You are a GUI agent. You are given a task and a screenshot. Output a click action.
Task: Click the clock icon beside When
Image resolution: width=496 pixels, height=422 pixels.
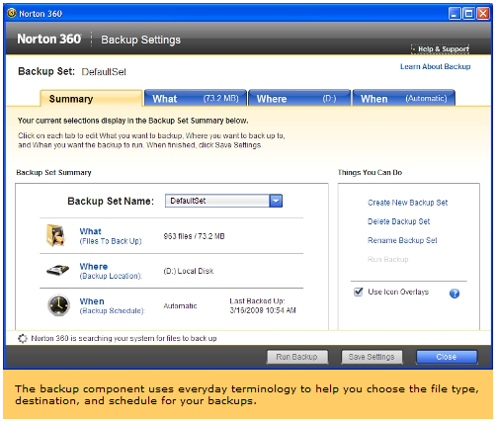coord(58,305)
